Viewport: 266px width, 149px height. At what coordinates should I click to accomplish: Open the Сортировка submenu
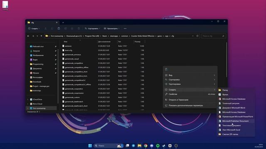[x=190, y=79]
